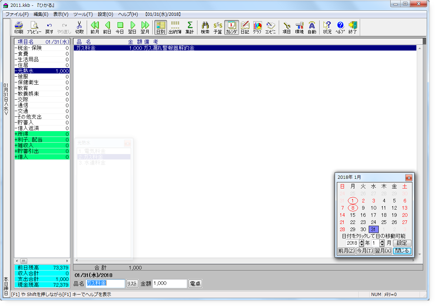Toggle the カレンダ calendar toolbar button
Screen dimensions: 435x306
(x=231, y=27)
